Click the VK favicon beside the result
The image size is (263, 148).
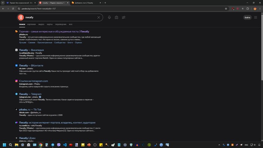pyautogui.click(x=16, y=65)
